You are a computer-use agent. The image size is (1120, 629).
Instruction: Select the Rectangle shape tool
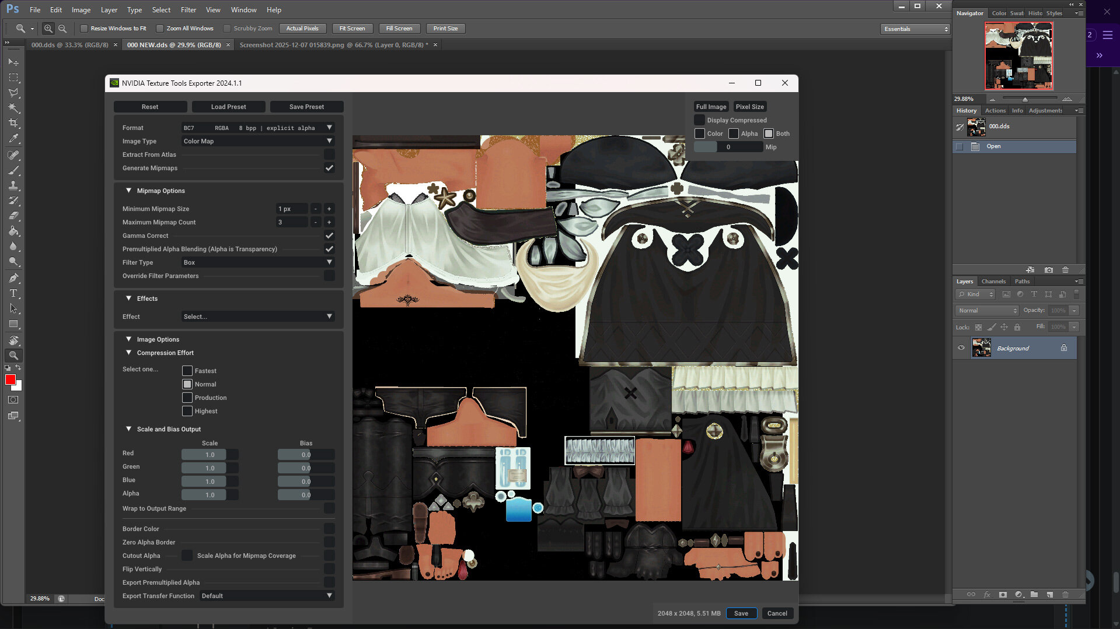click(13, 324)
